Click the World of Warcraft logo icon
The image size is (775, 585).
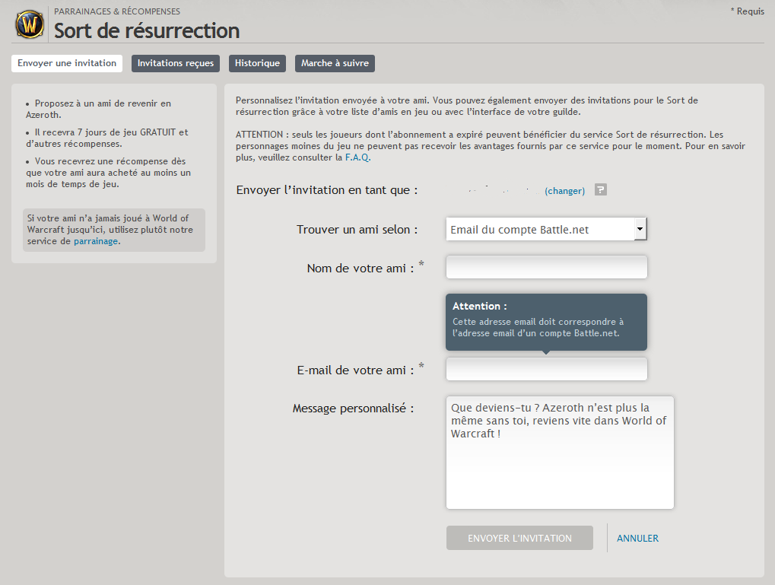tap(30, 24)
